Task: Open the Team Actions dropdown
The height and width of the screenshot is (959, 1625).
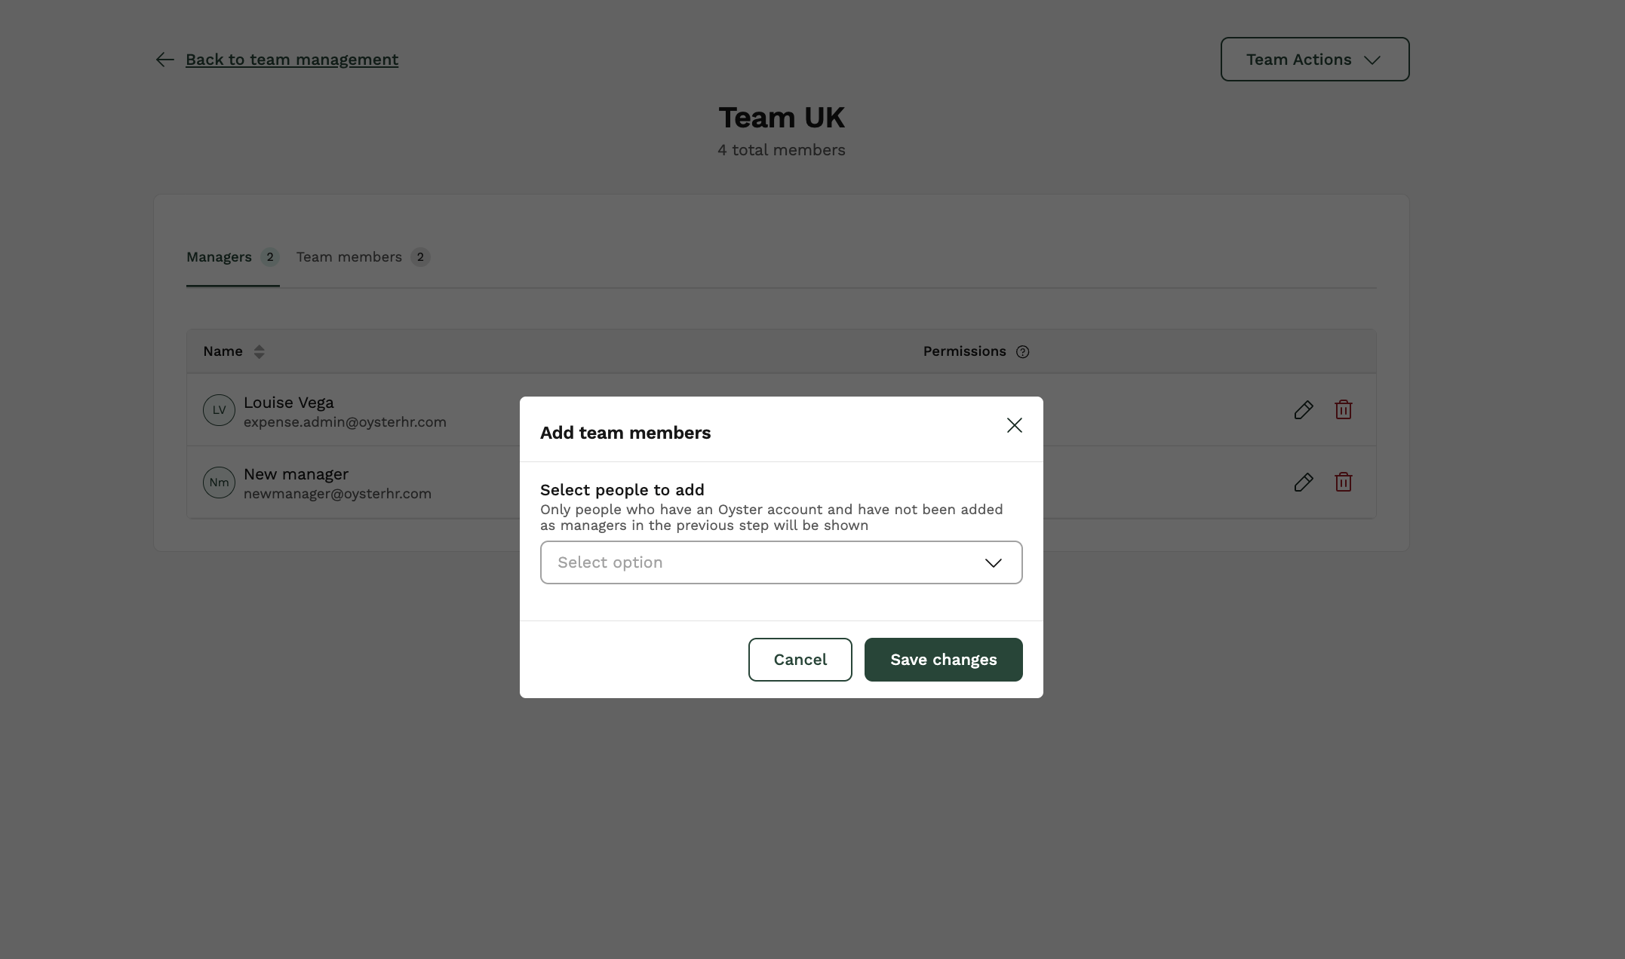Action: [x=1314, y=60]
